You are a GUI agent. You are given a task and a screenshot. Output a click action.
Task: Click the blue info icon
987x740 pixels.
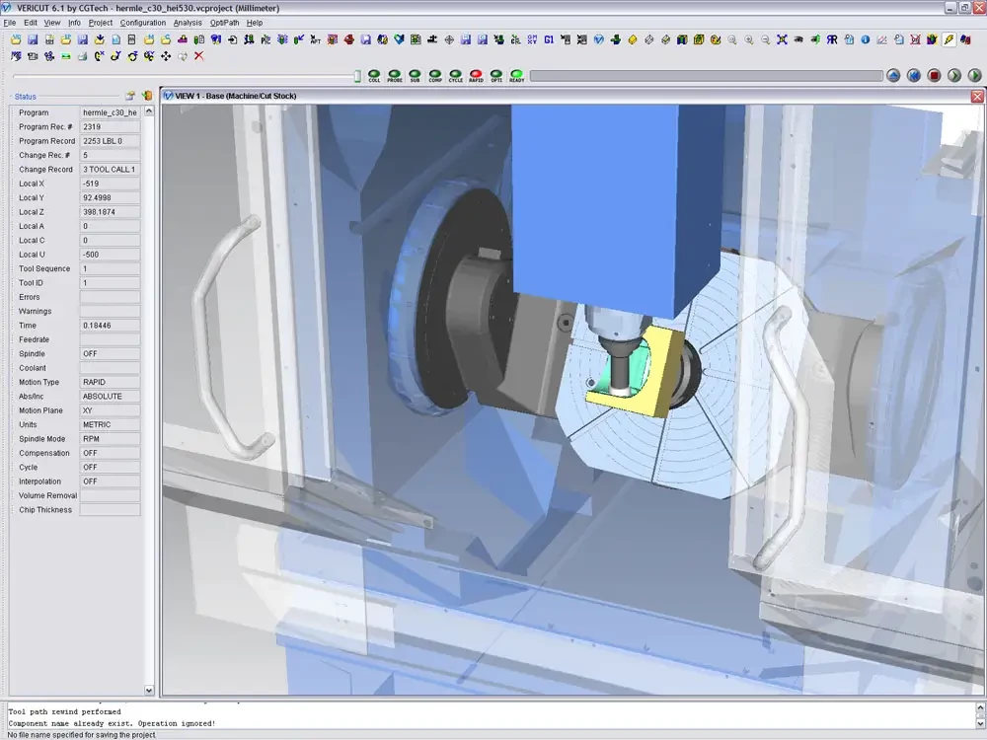coord(865,40)
